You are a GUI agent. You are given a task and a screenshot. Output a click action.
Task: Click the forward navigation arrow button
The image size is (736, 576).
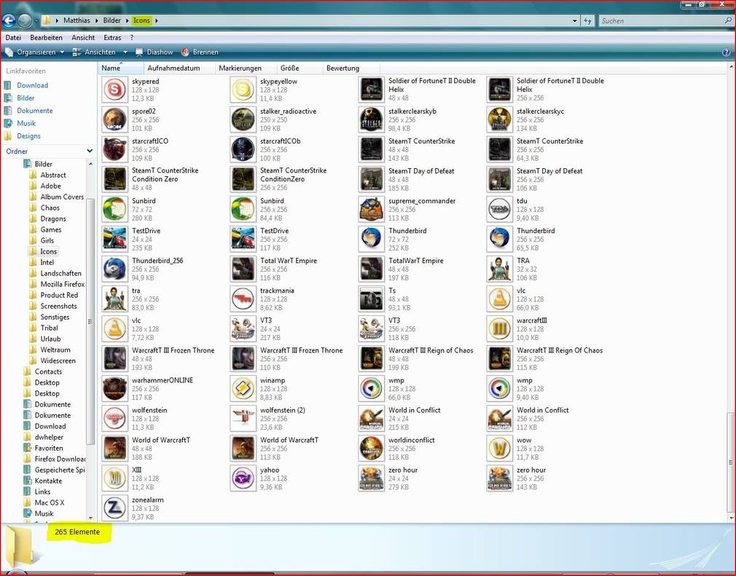tap(24, 20)
